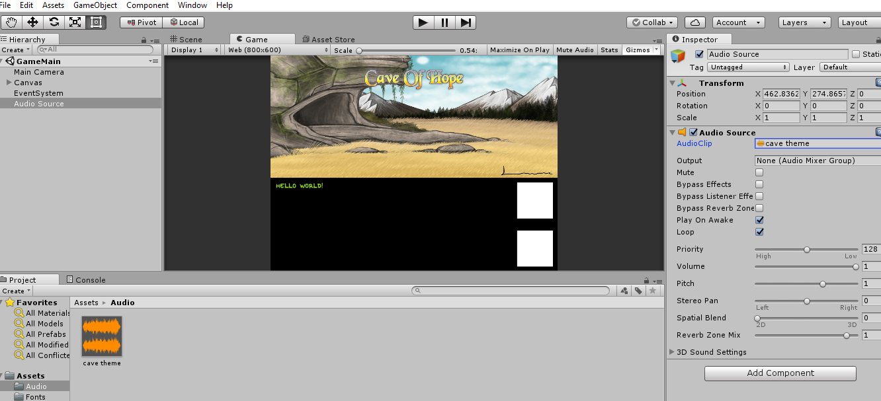Image resolution: width=881 pixels, height=401 pixels.
Task: Click the Step frame button
Action: click(466, 22)
